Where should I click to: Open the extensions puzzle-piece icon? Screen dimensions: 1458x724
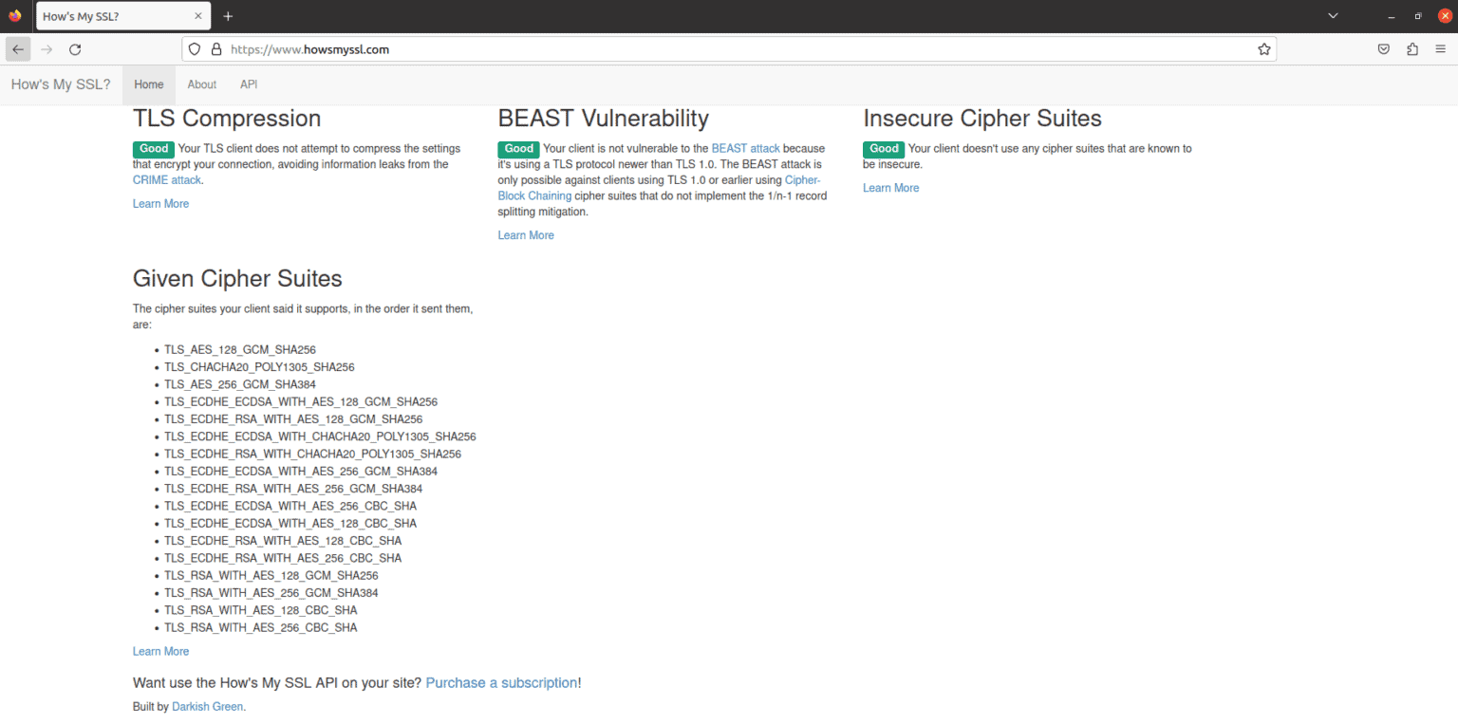[x=1411, y=48]
